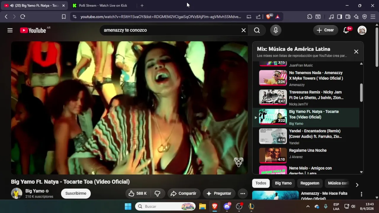Go back to previous page

(6, 17)
